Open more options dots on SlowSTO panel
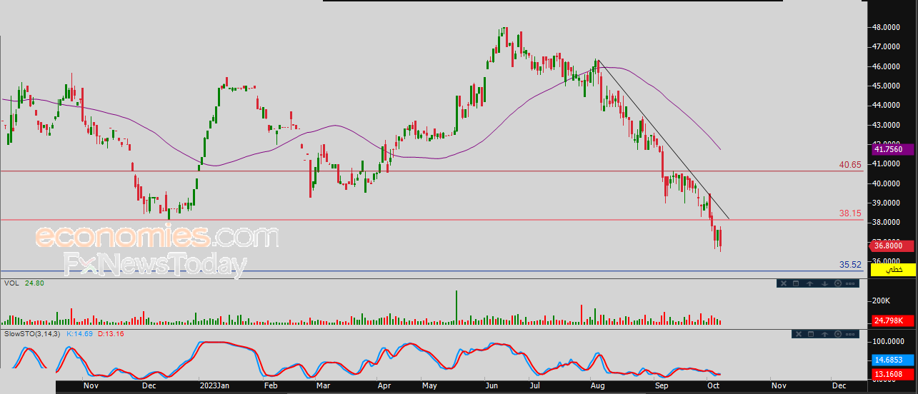Screen dimensions: 918x394 (850, 334)
